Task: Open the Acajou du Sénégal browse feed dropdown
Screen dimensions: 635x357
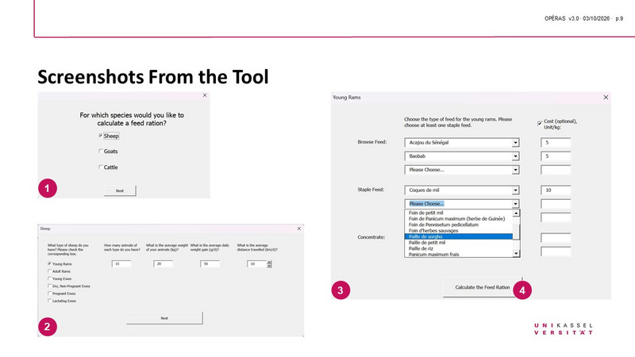Action: pos(515,144)
